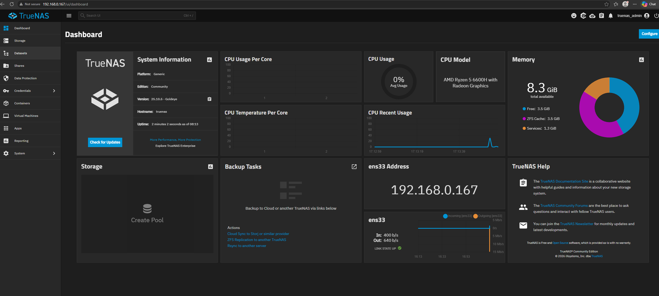
Task: Click the Outgoing [ens33] orange legend dot
Action: pyautogui.click(x=475, y=216)
